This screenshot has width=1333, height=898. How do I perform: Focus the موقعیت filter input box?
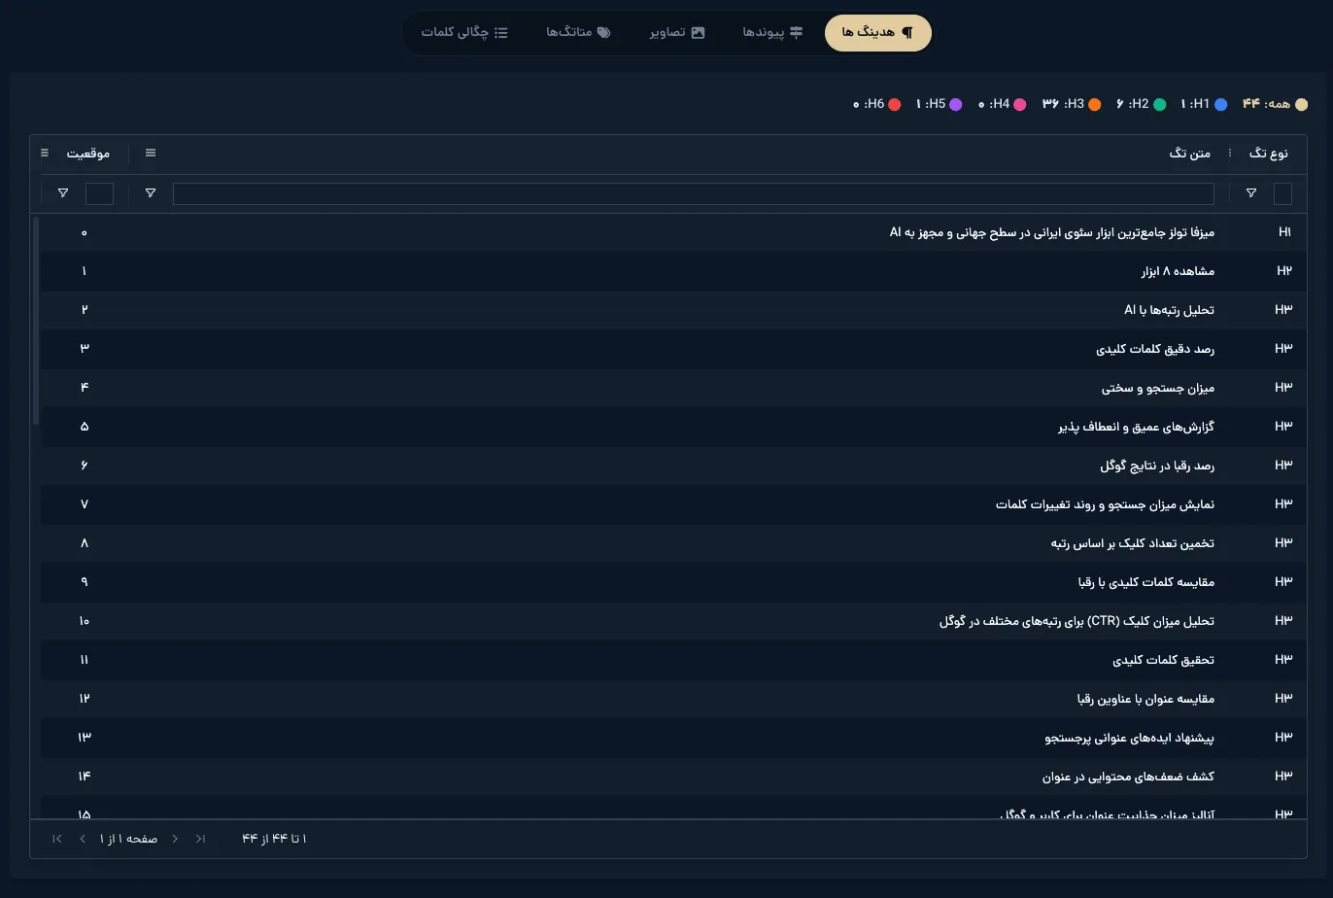[99, 193]
